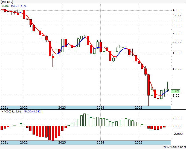Click the 20.00 price axis label

(177, 42)
